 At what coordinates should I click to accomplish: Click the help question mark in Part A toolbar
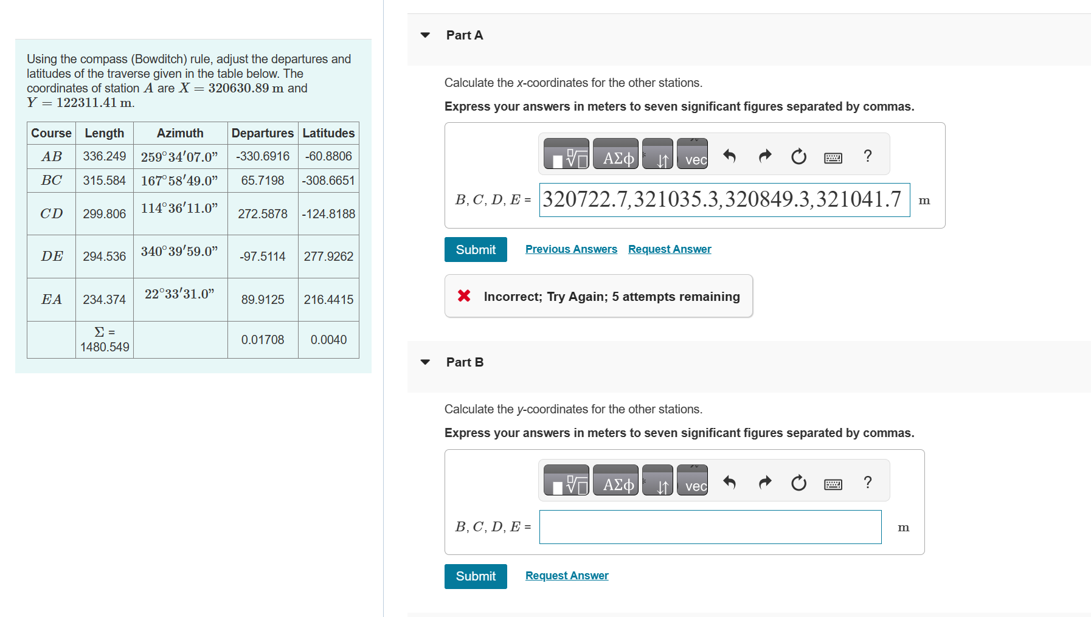(x=868, y=156)
